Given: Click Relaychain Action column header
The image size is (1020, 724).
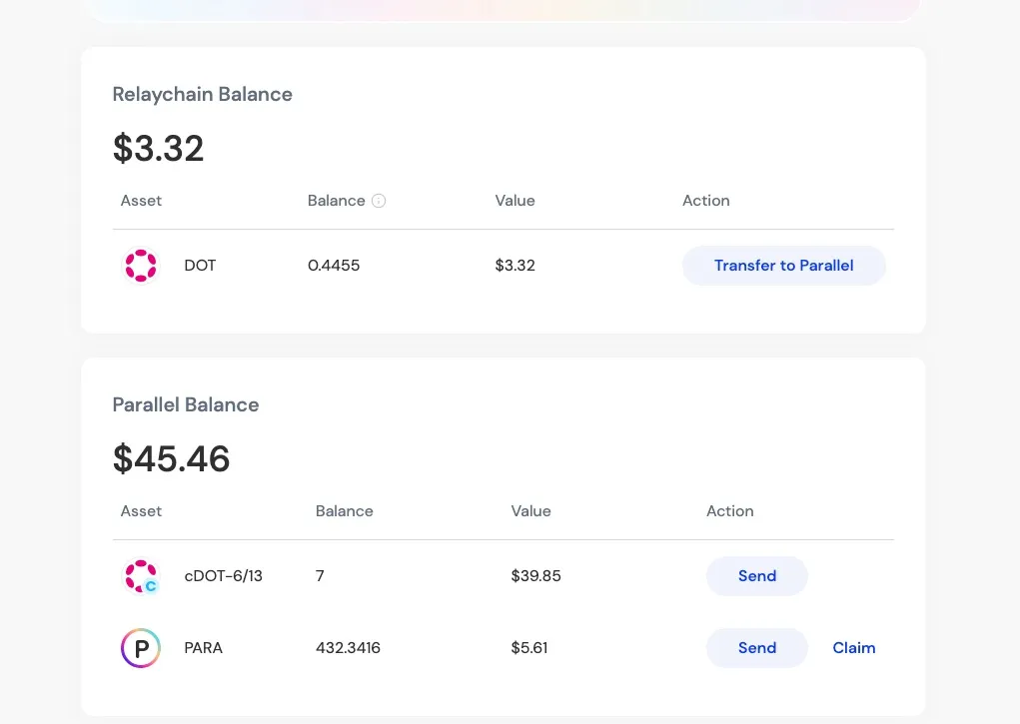Looking at the screenshot, I should click(x=705, y=201).
